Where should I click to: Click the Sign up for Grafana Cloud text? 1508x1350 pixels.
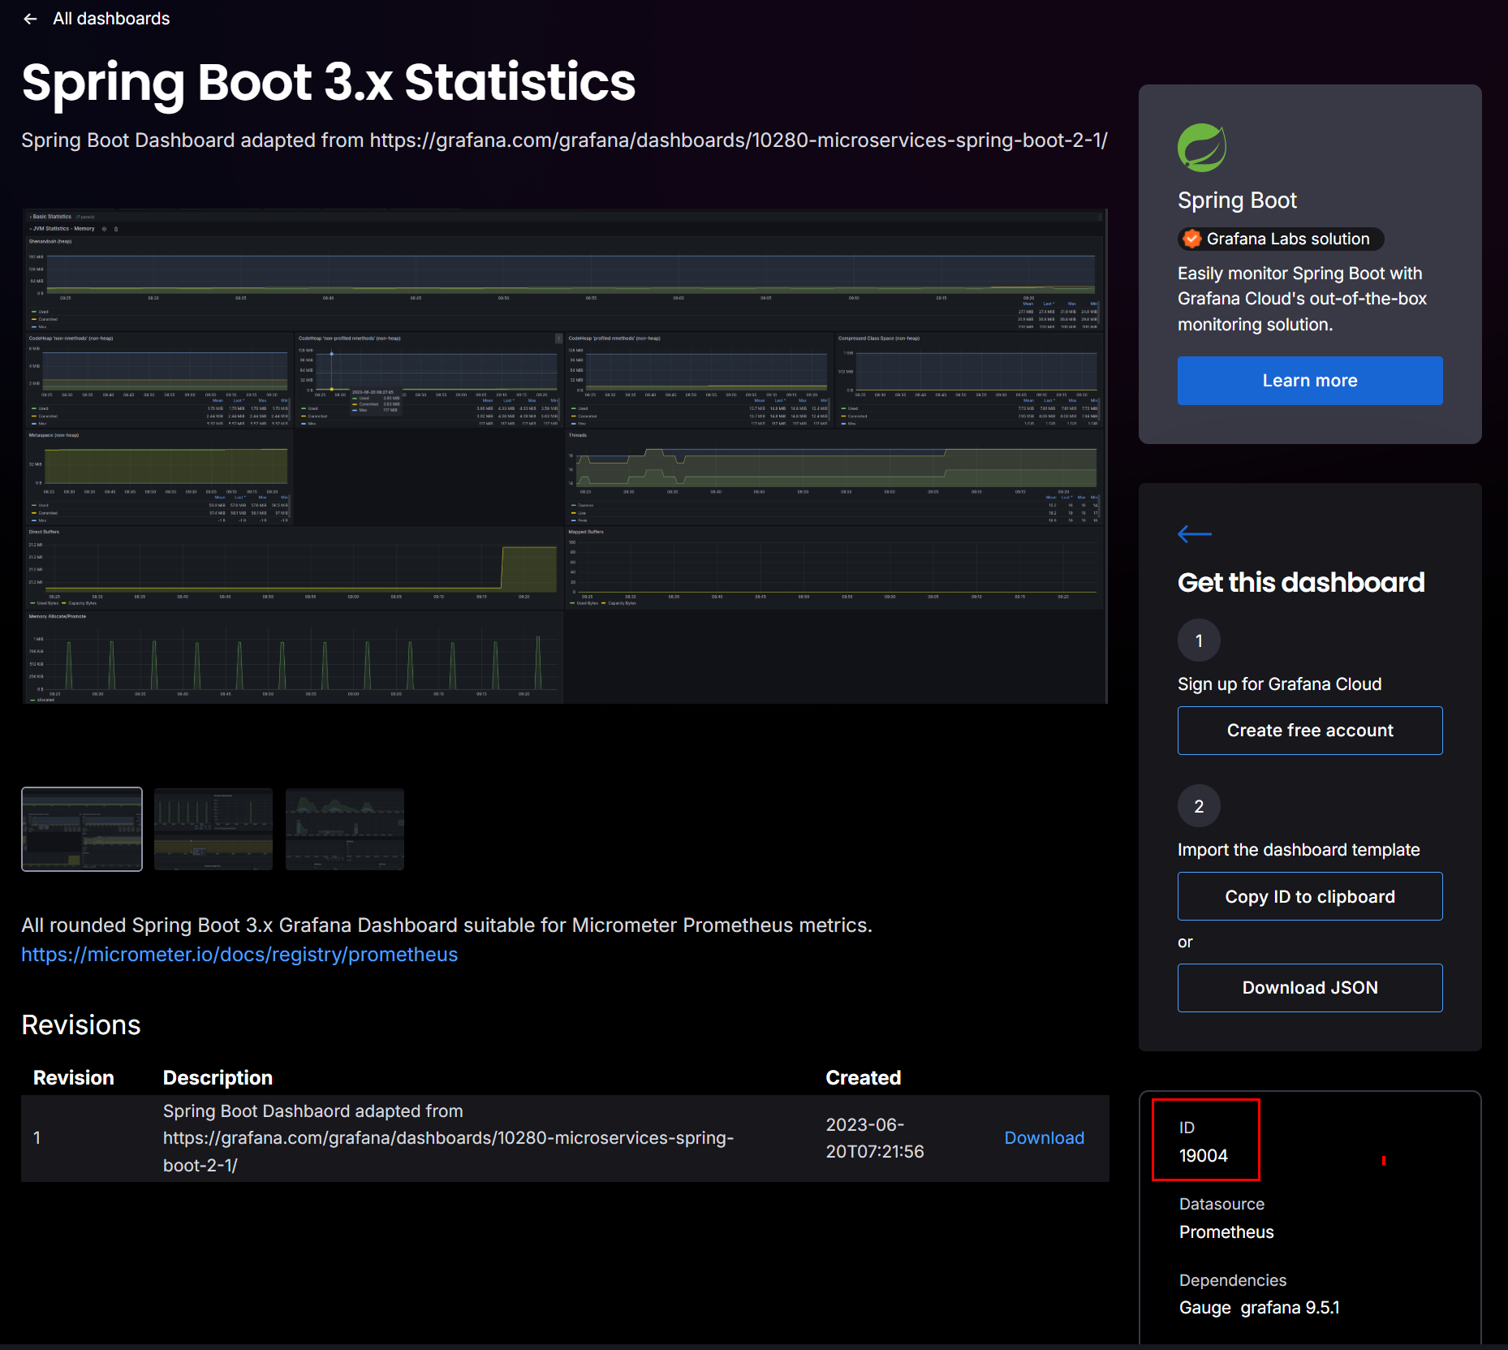(x=1279, y=684)
